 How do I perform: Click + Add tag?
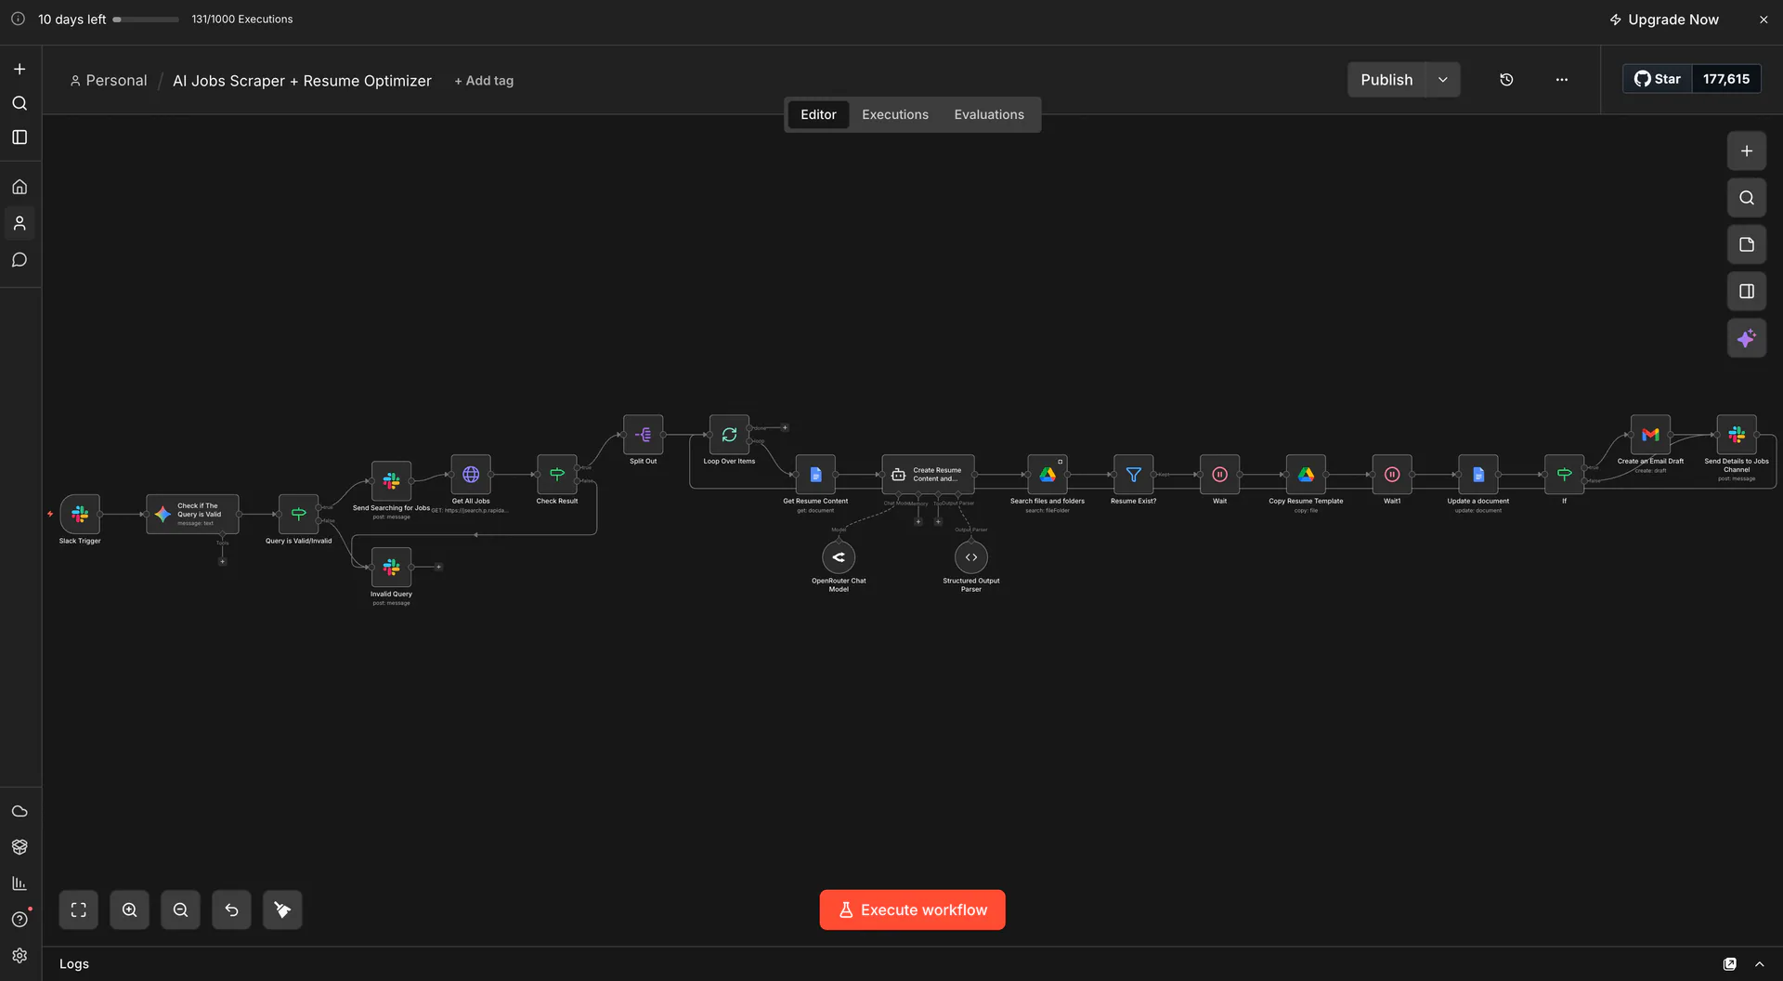click(484, 81)
